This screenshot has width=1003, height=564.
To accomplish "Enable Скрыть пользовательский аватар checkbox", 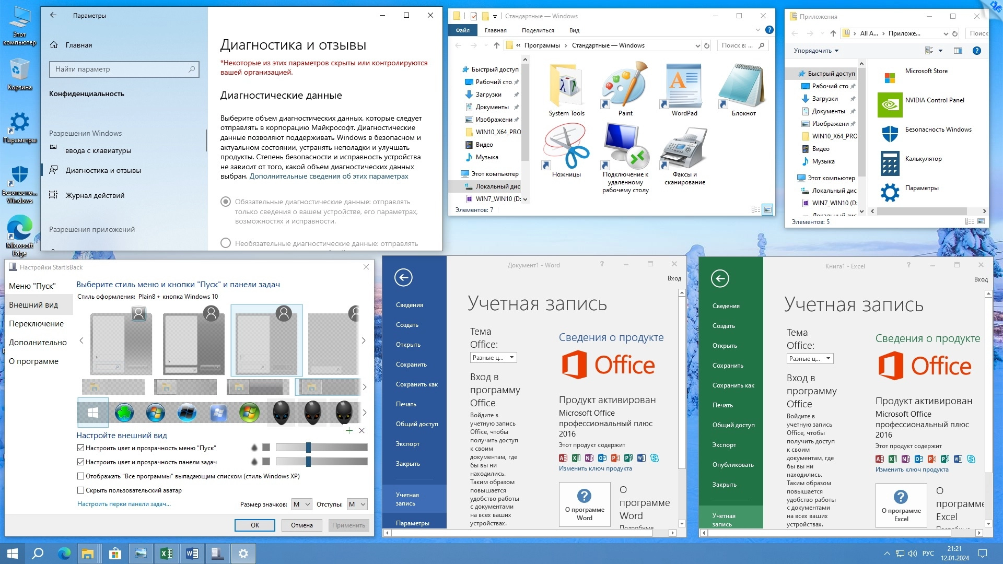I will coord(81,490).
